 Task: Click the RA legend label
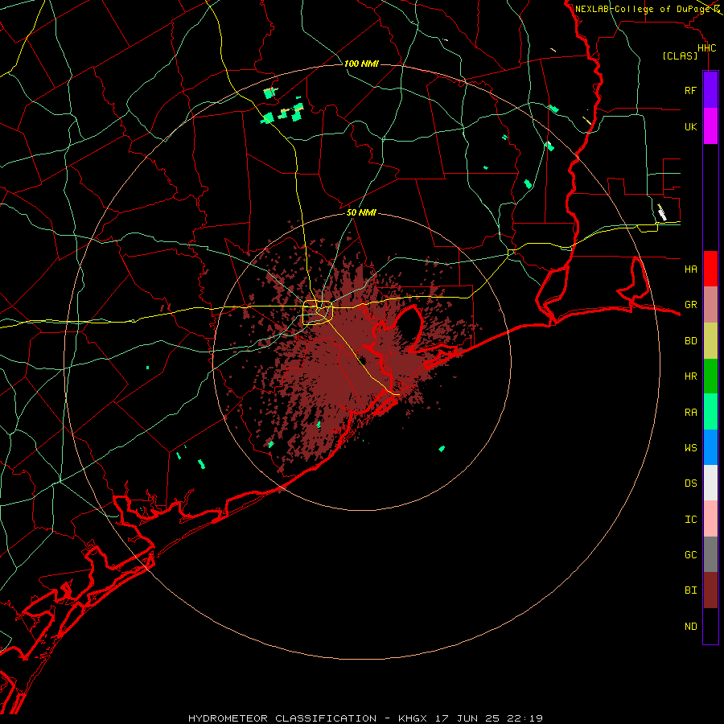pos(690,413)
